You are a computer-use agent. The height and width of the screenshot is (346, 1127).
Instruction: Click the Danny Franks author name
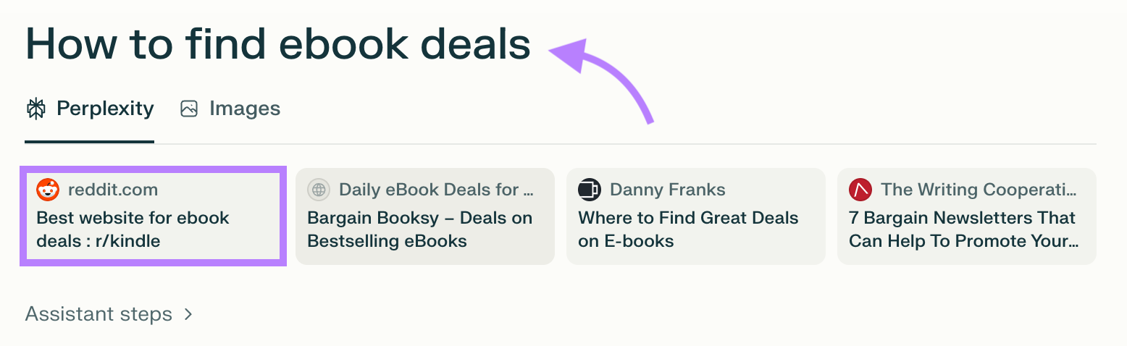click(668, 190)
